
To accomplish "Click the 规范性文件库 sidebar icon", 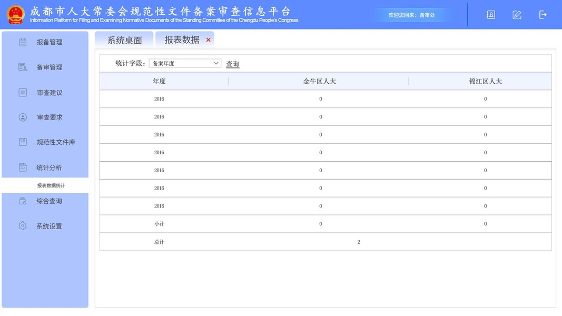I will pos(23,142).
